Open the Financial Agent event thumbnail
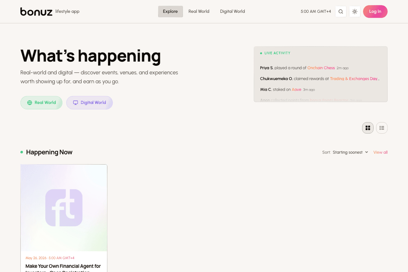This screenshot has width=408, height=272. pos(64,208)
